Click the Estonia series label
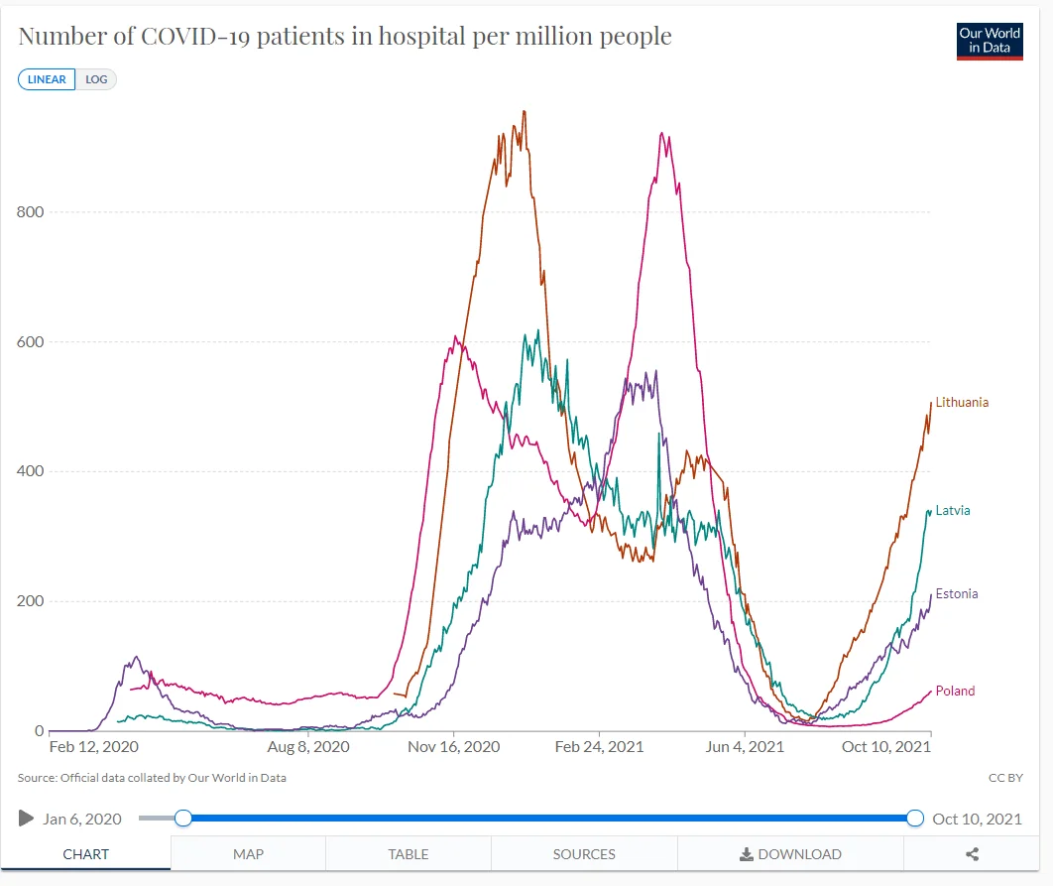Image resolution: width=1053 pixels, height=886 pixels. (x=957, y=594)
